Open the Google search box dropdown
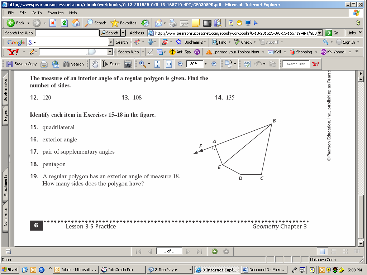Screen dimensions: 367x275 coord(111,42)
